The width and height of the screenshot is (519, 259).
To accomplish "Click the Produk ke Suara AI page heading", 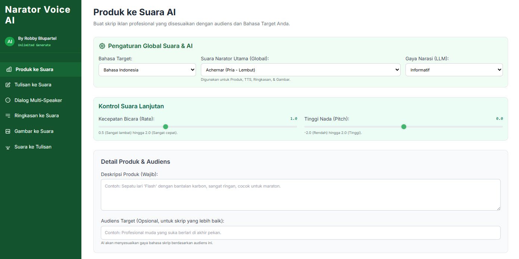I will point(134,12).
